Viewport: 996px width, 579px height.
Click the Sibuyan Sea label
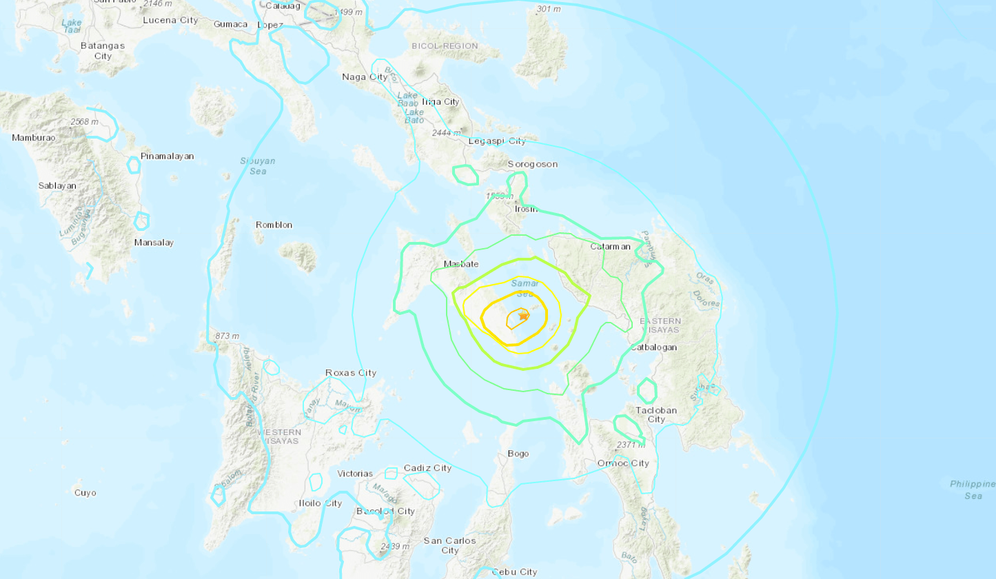257,165
